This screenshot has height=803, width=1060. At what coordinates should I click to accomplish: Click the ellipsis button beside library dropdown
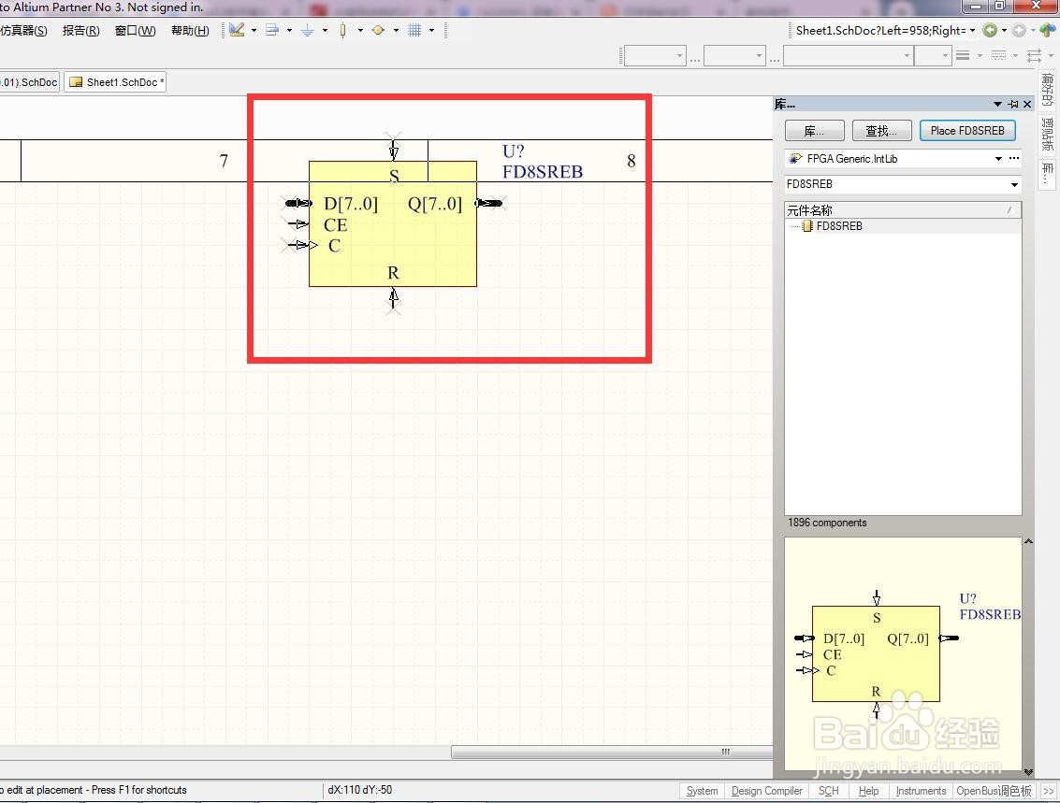coord(1013,158)
